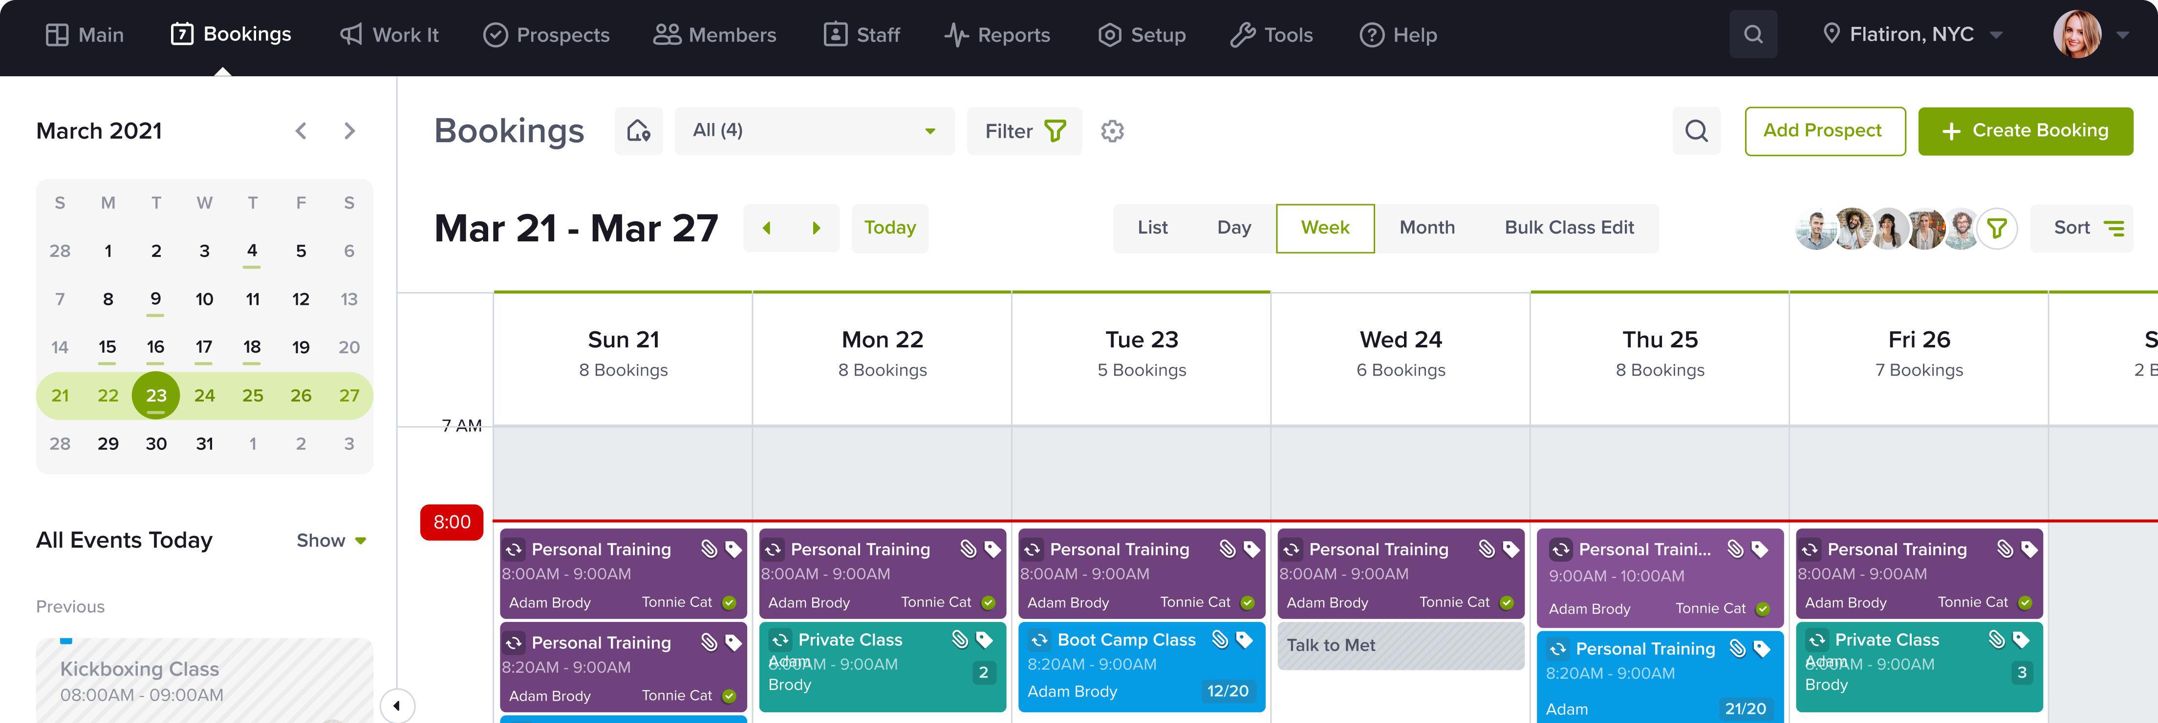Select March 30 in mini calendar
The image size is (2158, 723).
point(156,443)
